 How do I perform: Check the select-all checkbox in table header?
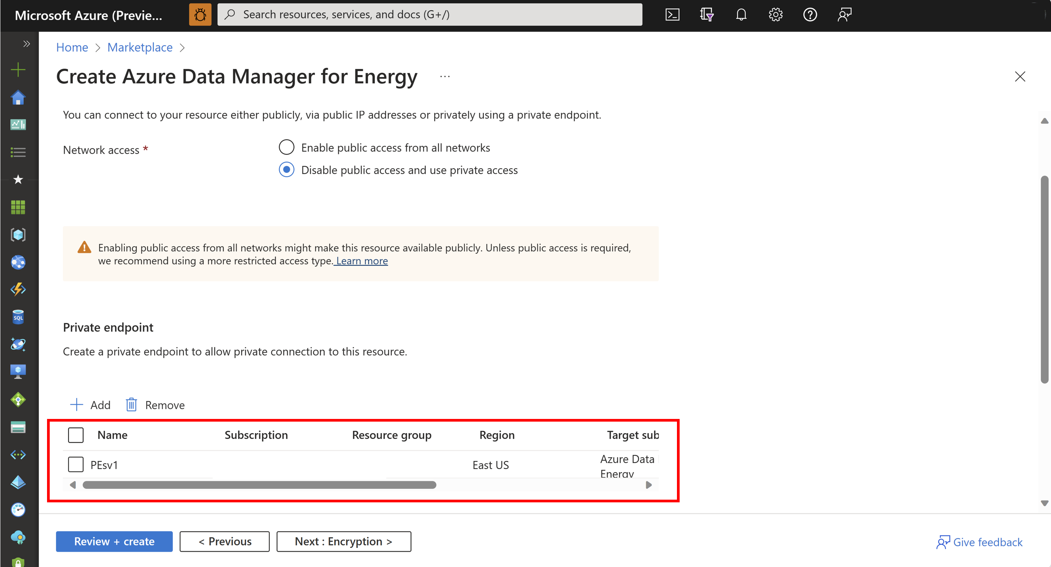76,435
